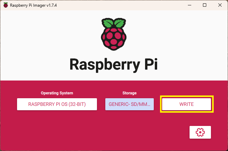Open the advanced settings gear button
The width and height of the screenshot is (228, 151).
point(200,132)
